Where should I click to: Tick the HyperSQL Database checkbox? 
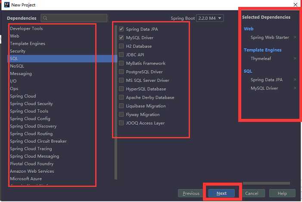click(x=121, y=89)
